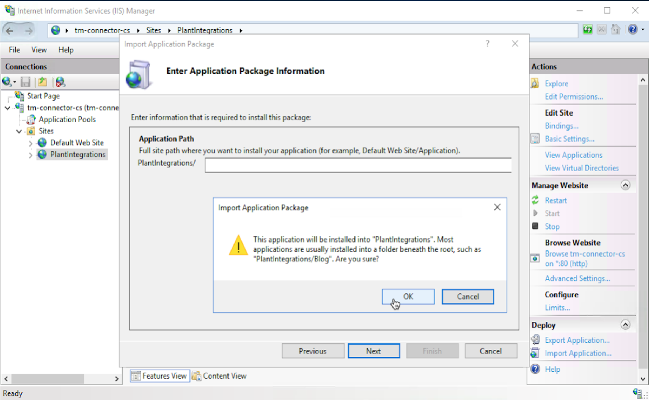Select the Create New Connection globe icon
The width and height of the screenshot is (649, 400).
[x=6, y=82]
